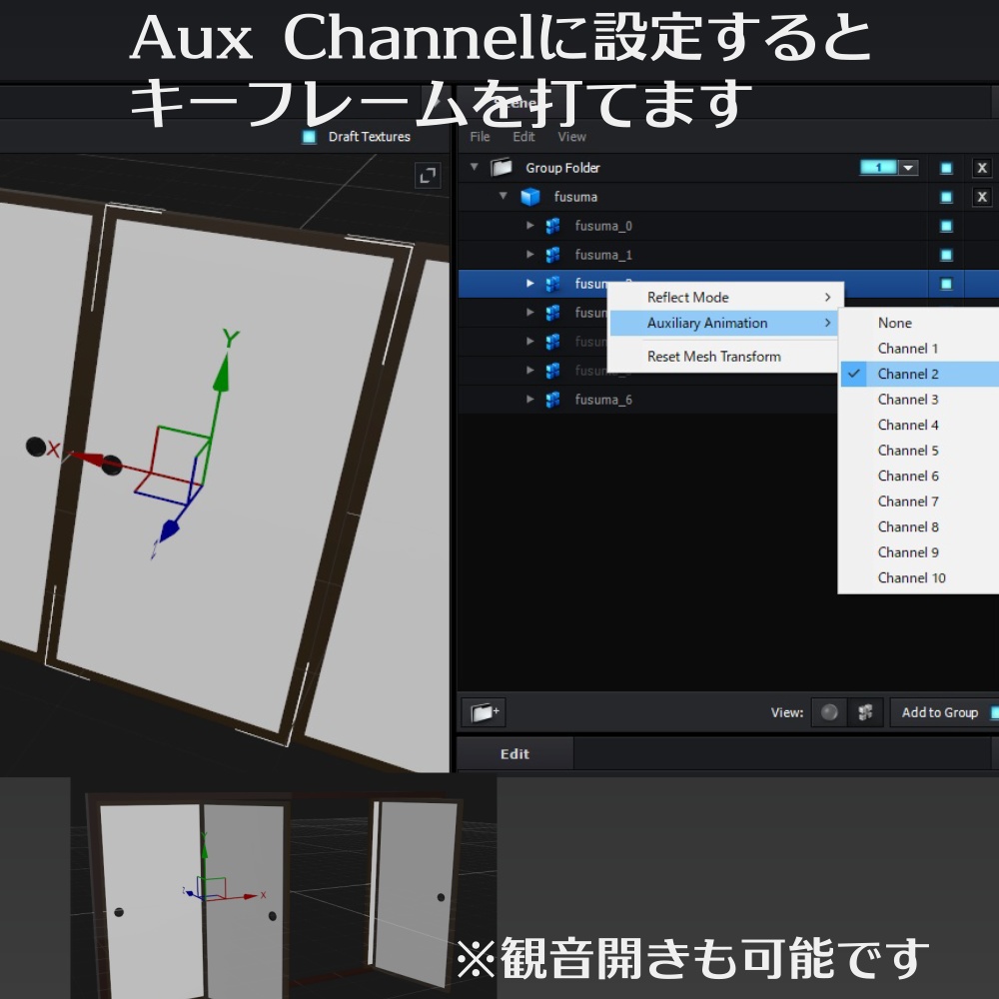
Task: Click mesh icon in row beside Reset Mesh Transform
Action: click(552, 342)
